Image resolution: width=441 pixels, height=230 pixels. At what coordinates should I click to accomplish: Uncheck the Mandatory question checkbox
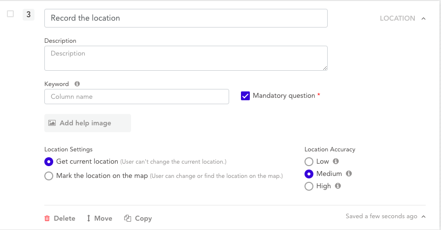click(x=245, y=96)
